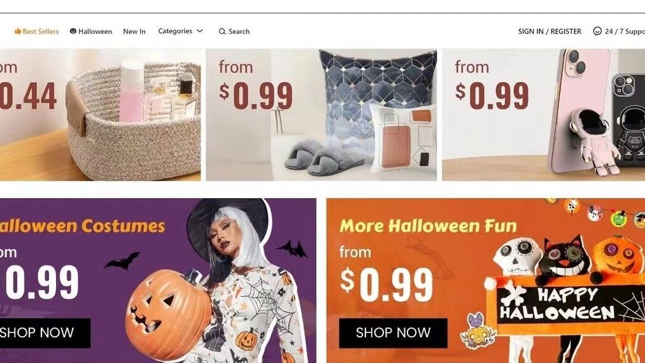Viewport: 645px width, 363px height.
Task: Expand the Categories dropdown chevron
Action: click(200, 31)
